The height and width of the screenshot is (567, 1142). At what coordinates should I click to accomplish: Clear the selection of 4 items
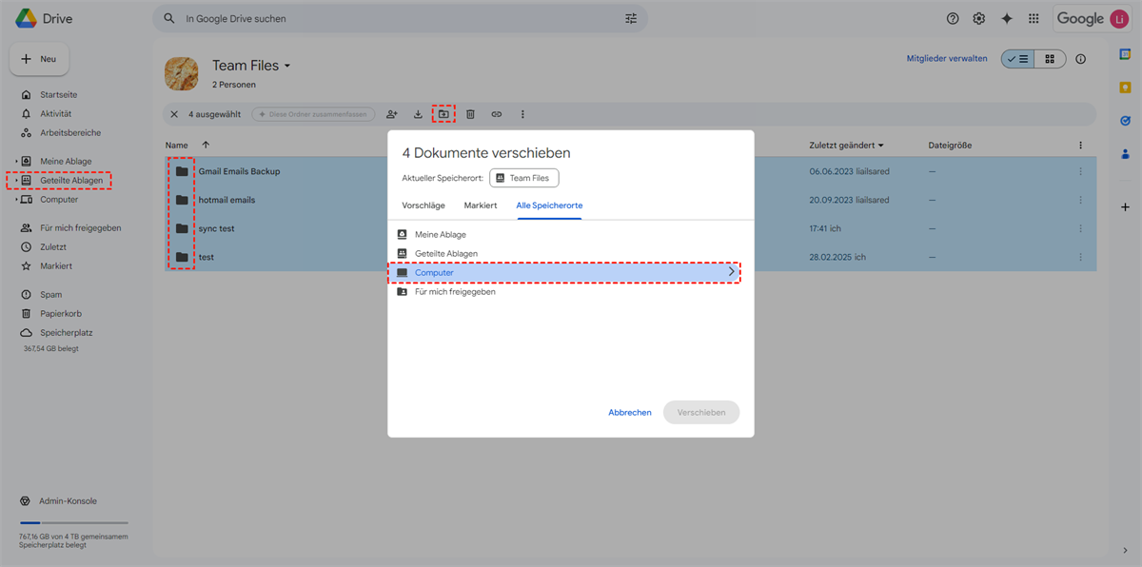[x=174, y=114]
